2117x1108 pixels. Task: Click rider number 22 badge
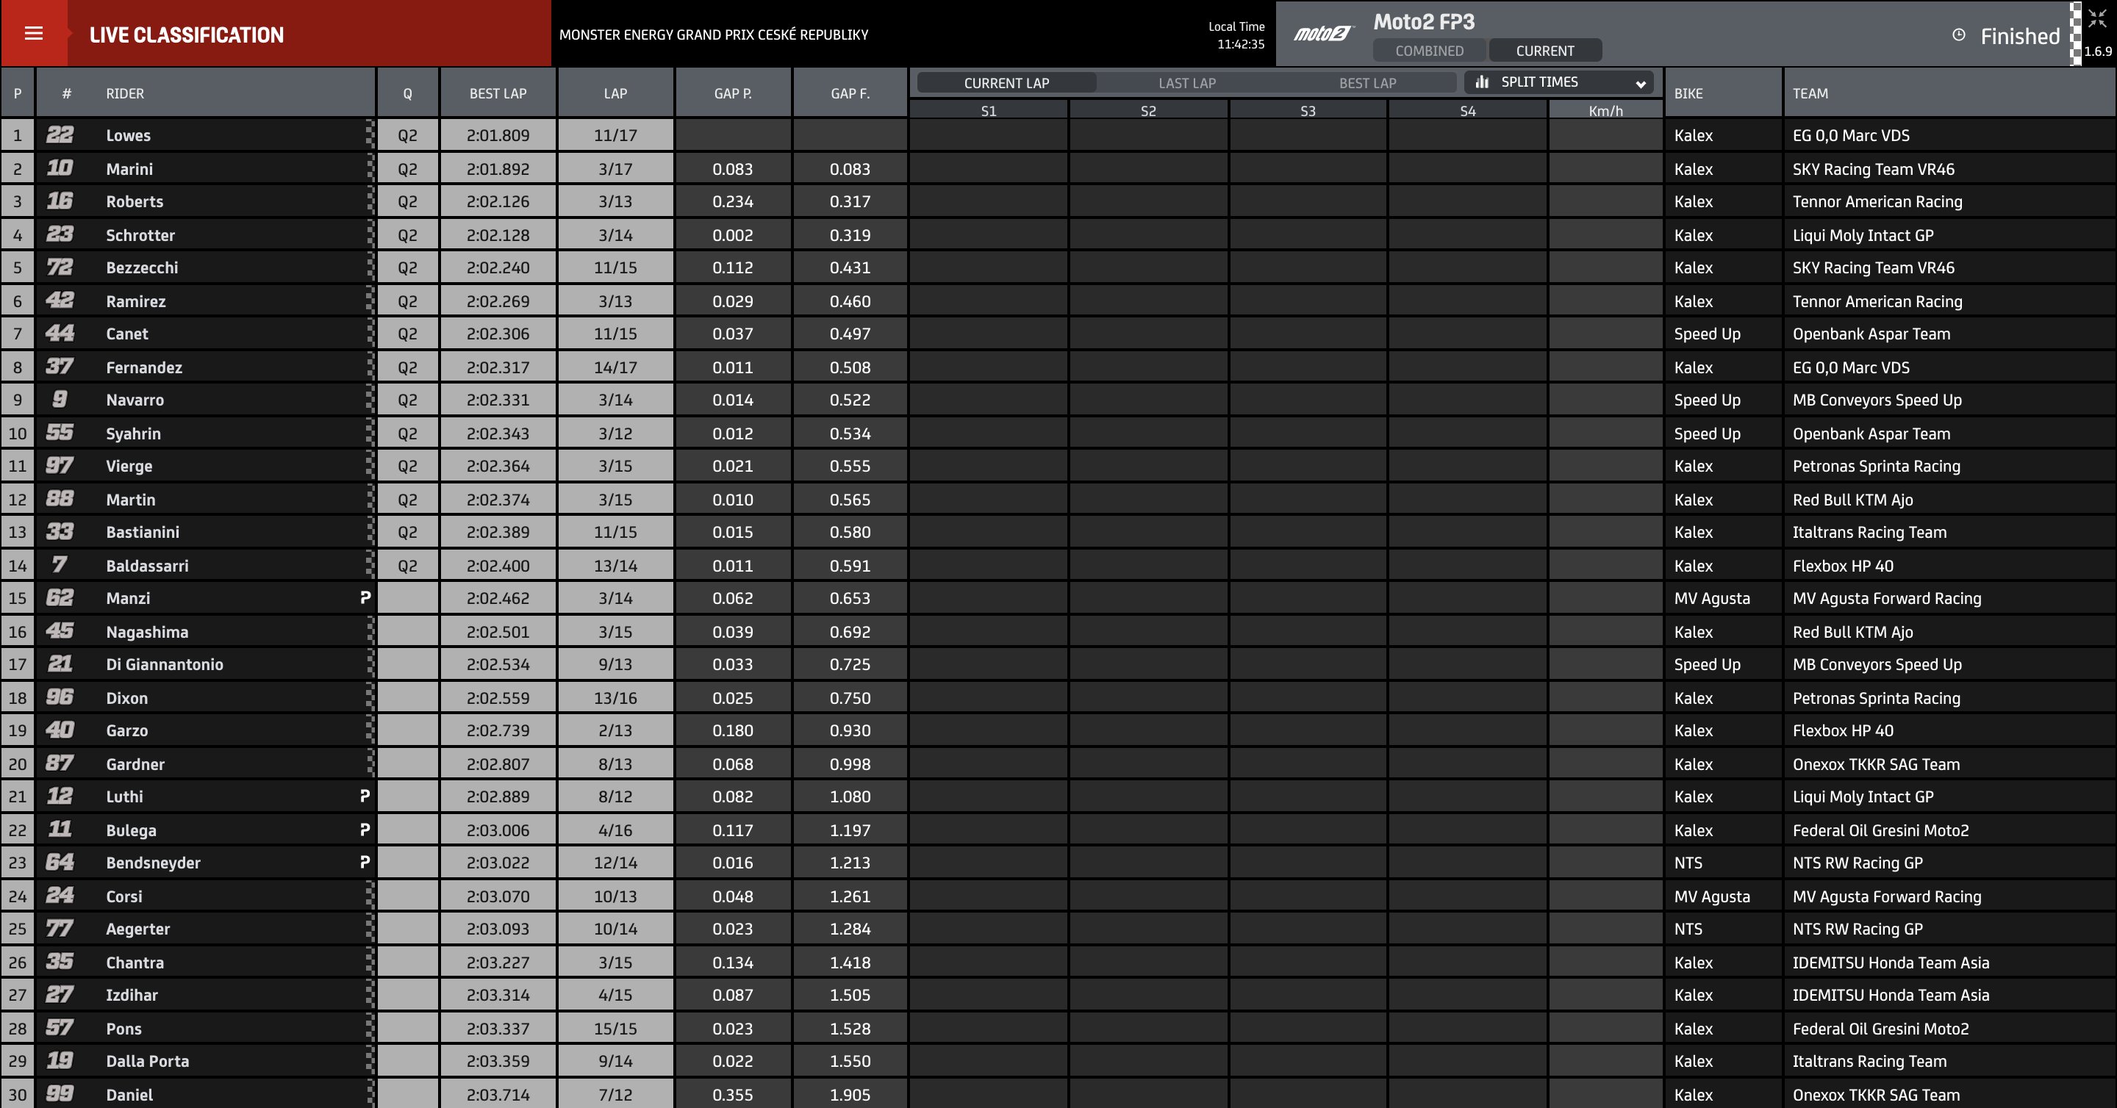tap(59, 134)
